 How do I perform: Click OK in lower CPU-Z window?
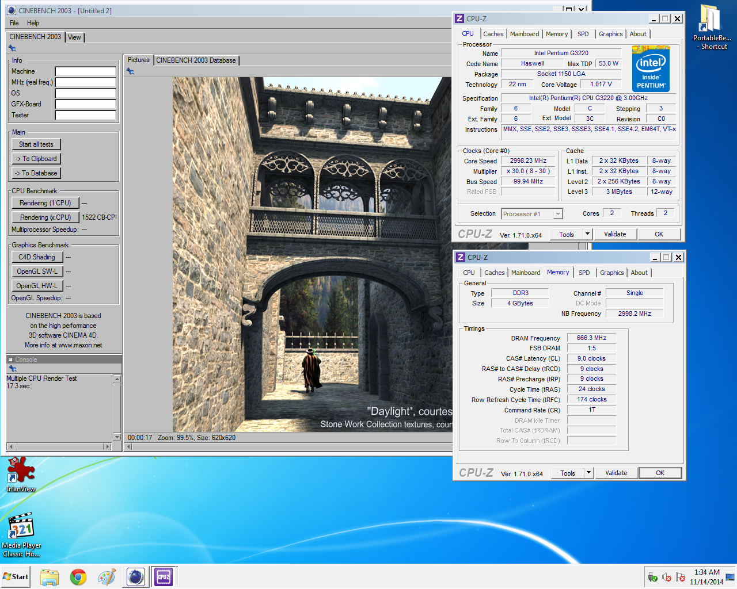click(x=660, y=473)
